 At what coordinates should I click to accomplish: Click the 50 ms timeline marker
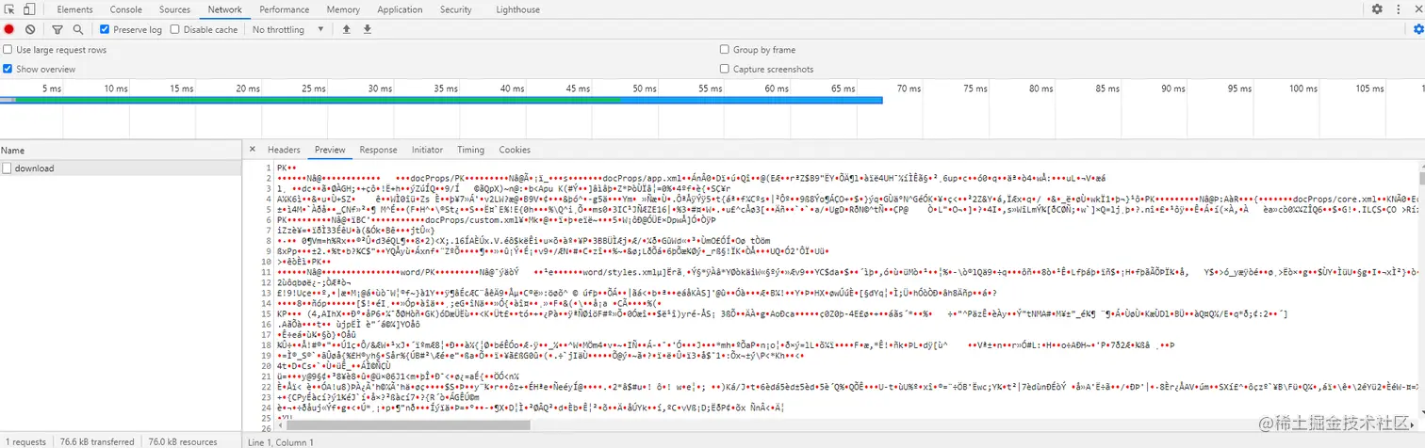[x=645, y=88]
